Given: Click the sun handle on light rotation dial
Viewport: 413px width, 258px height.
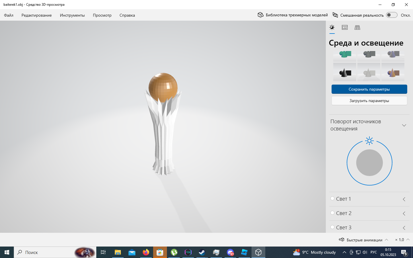Looking at the screenshot, I should pos(369,140).
